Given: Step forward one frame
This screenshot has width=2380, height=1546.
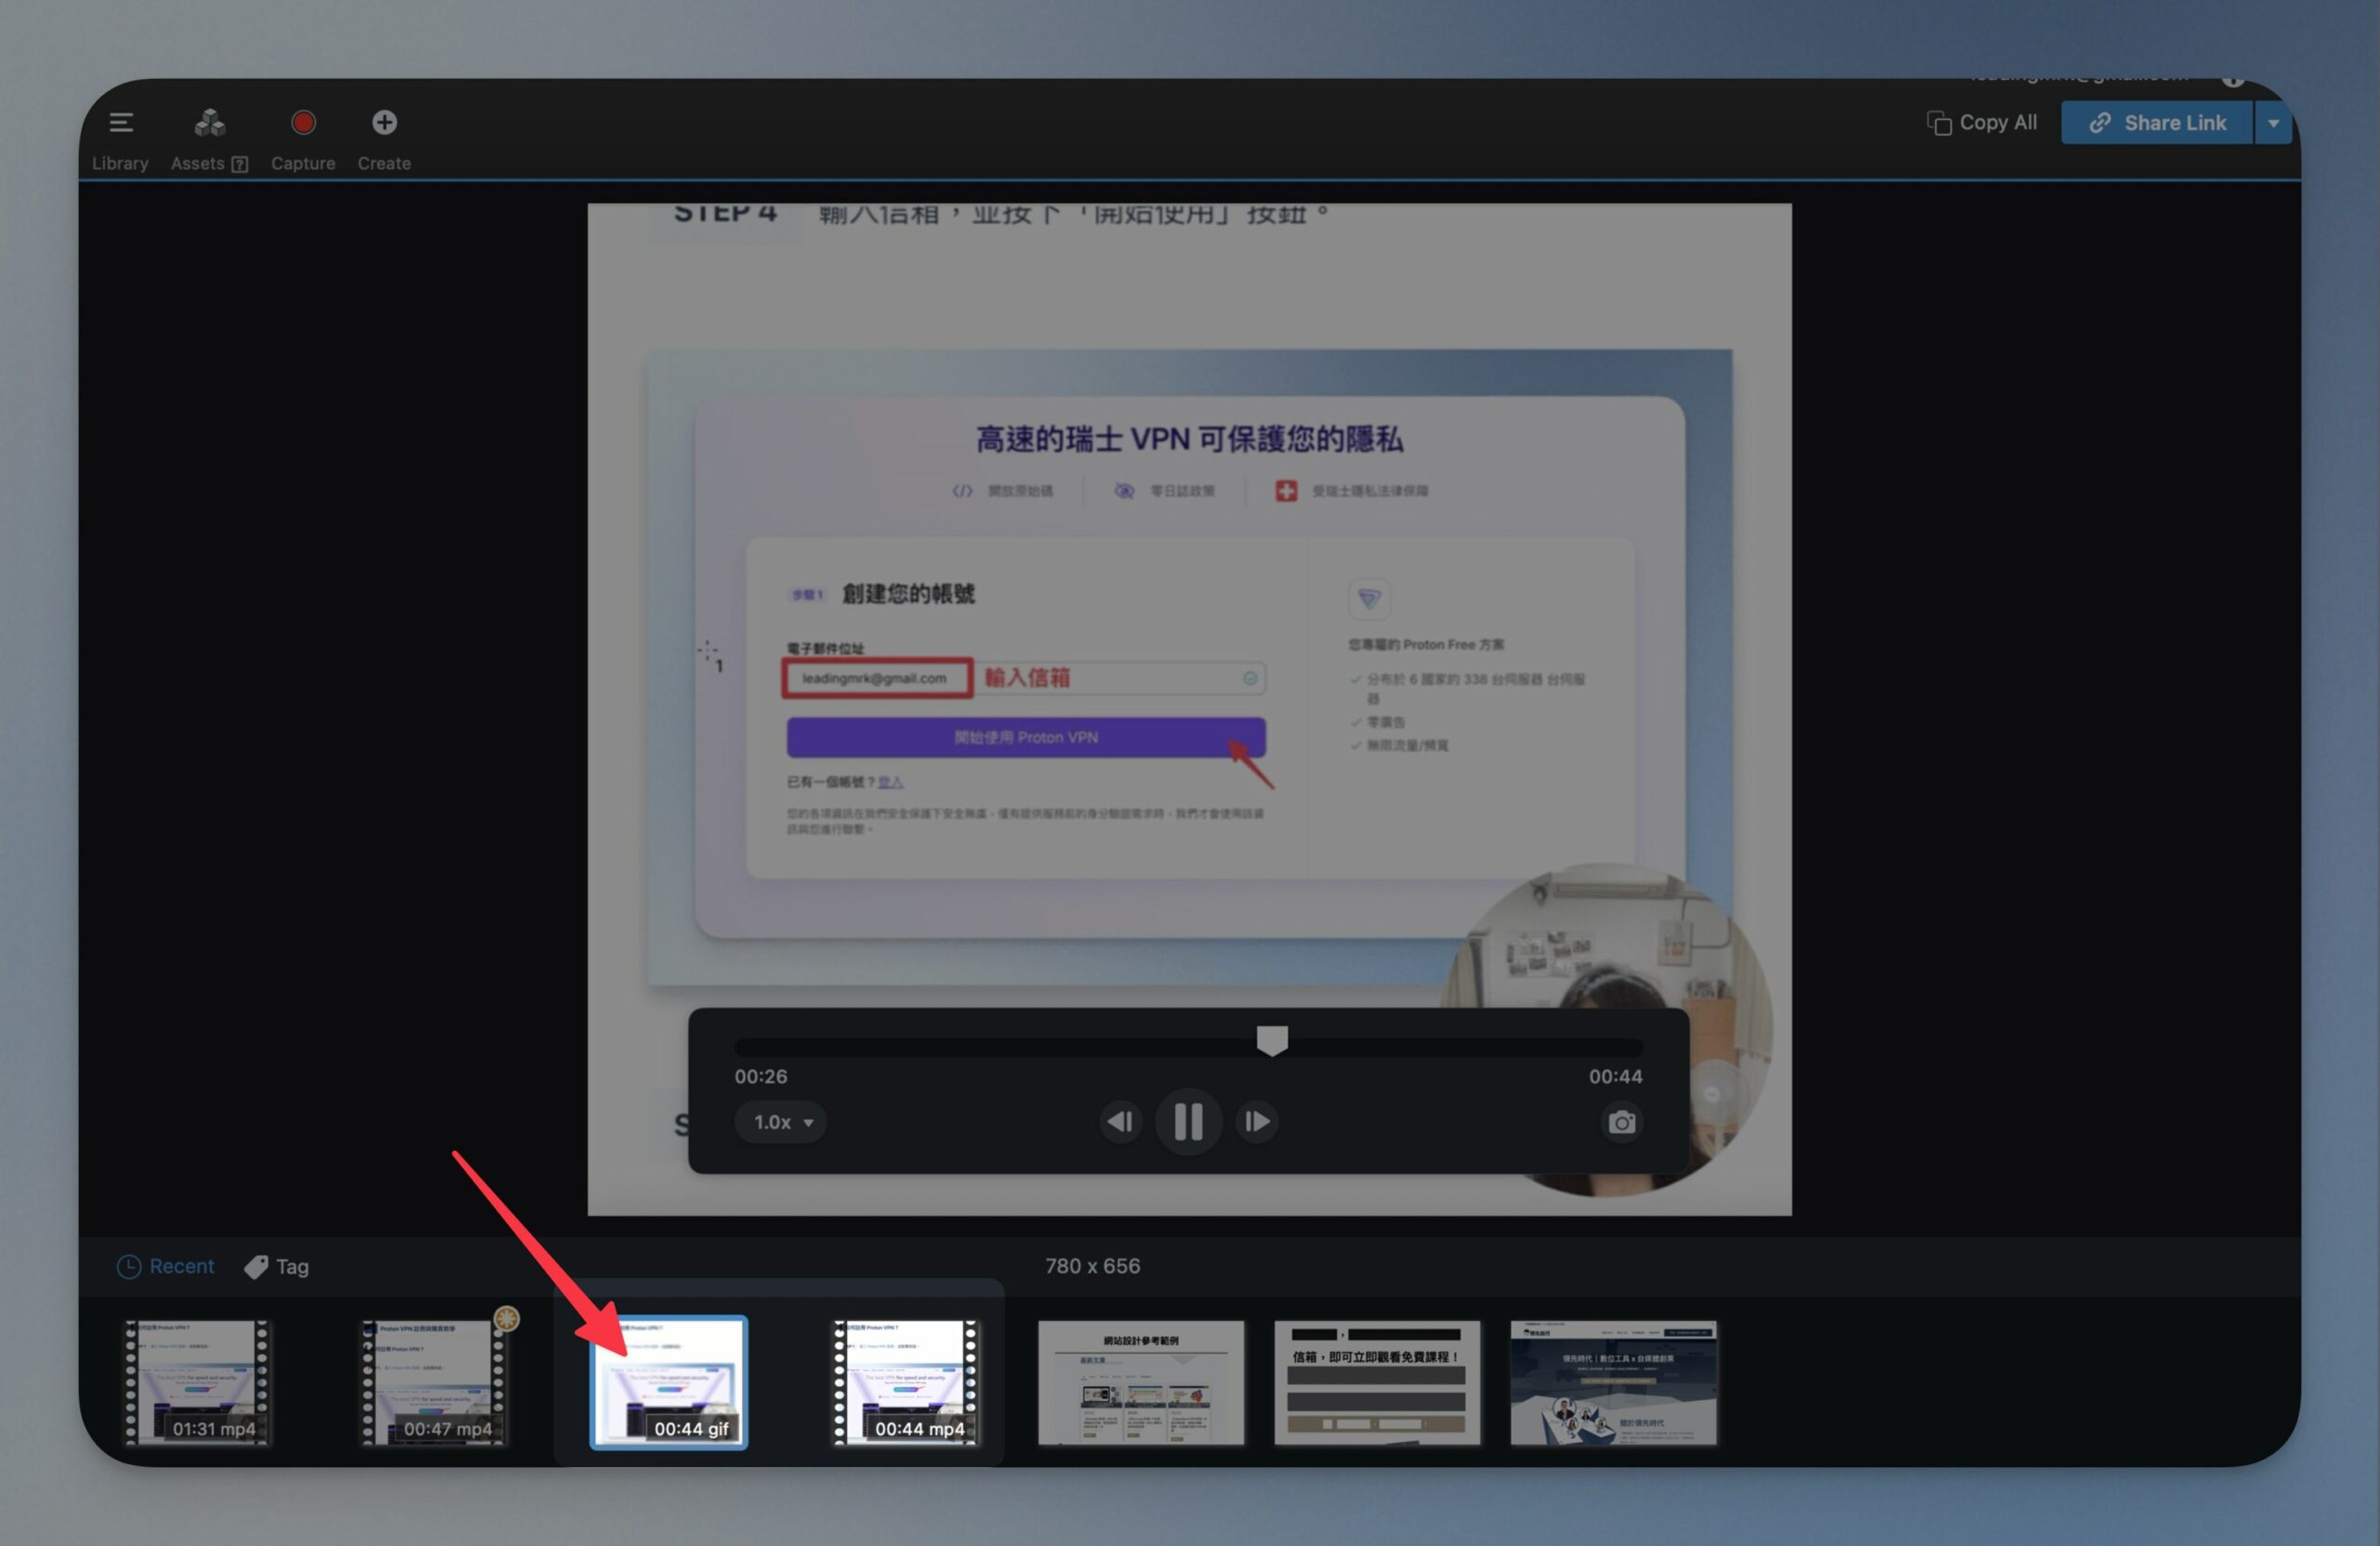Looking at the screenshot, I should tap(1256, 1122).
